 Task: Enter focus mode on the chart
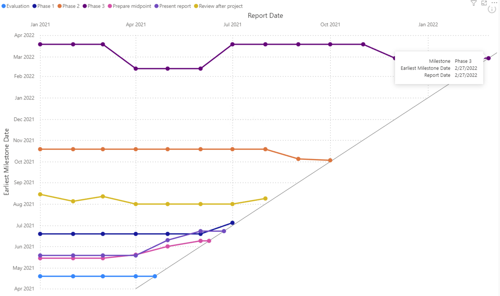484,3
